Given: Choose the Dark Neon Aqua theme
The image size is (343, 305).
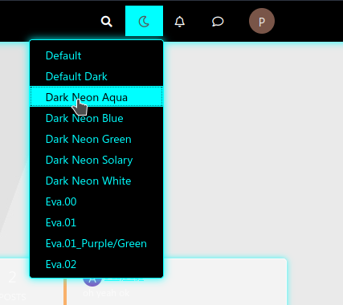Looking at the screenshot, I should click(x=96, y=96).
